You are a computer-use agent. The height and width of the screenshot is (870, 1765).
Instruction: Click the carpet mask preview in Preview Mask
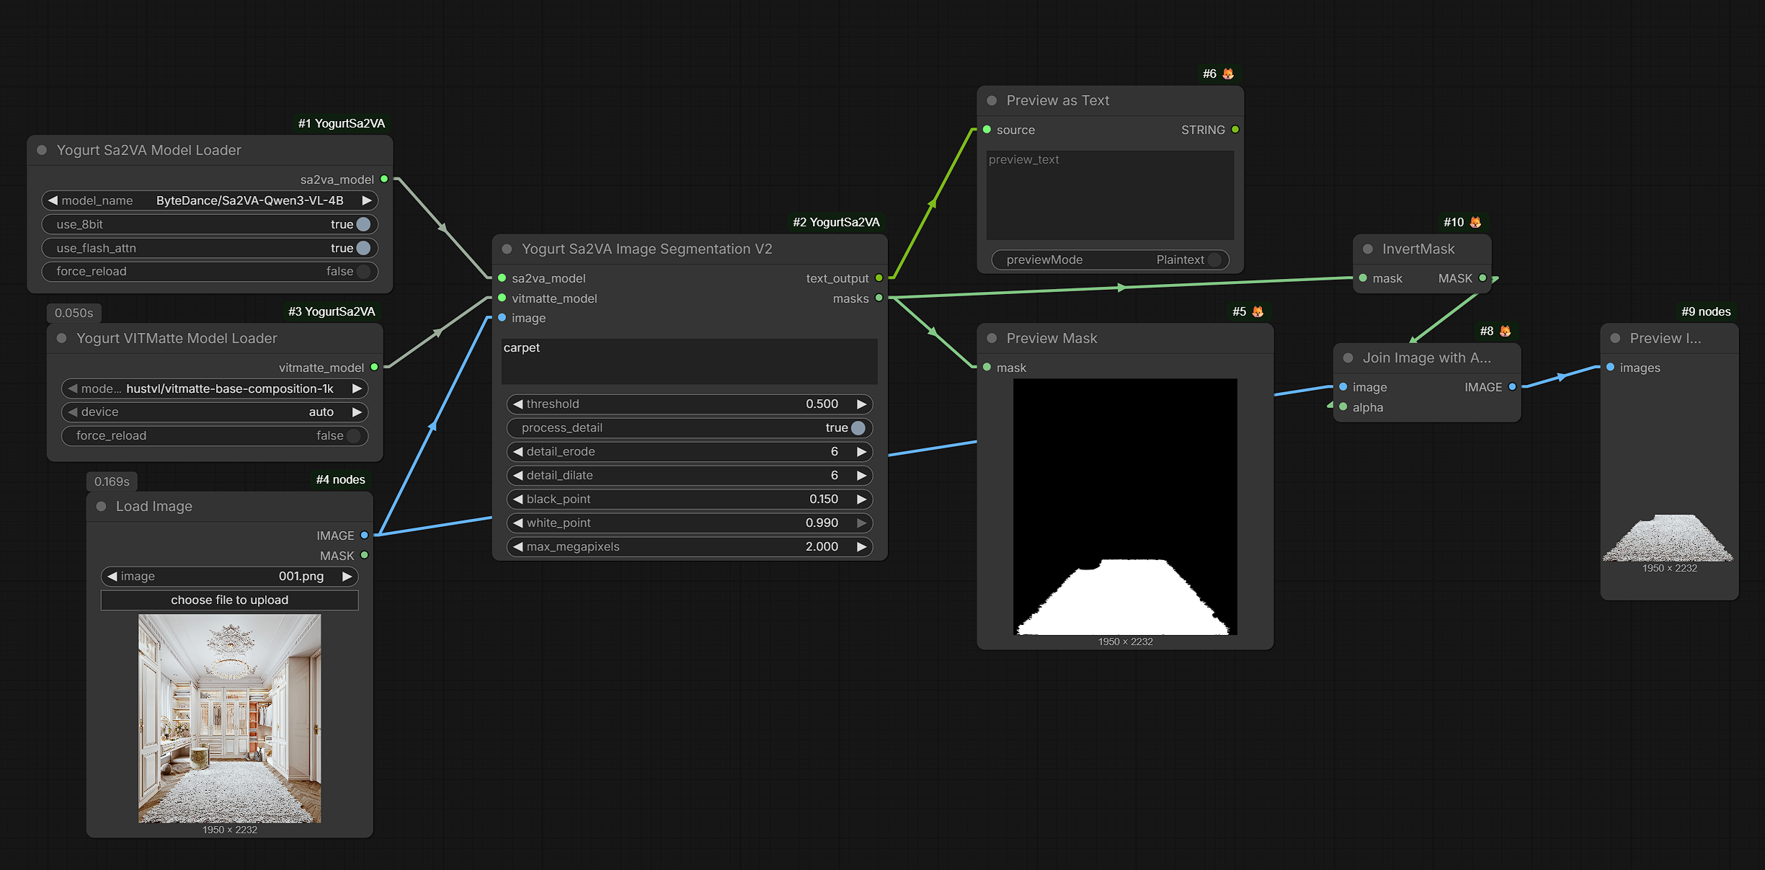click(x=1125, y=507)
